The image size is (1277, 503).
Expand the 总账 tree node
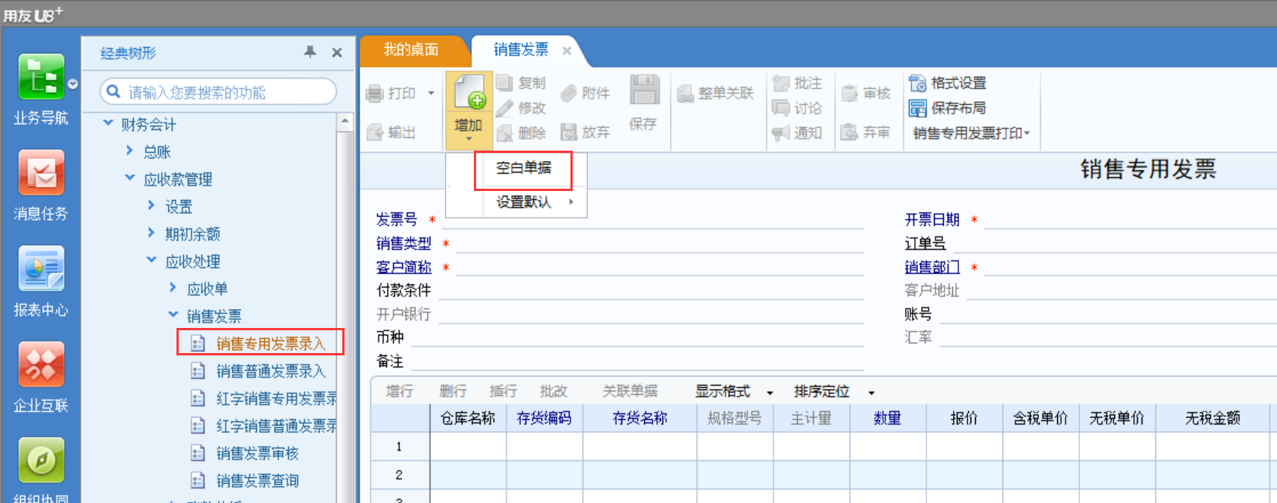tap(129, 151)
